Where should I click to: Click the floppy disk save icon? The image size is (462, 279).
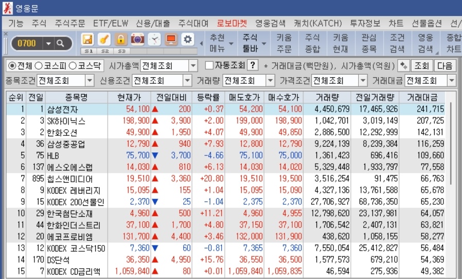click(x=87, y=39)
